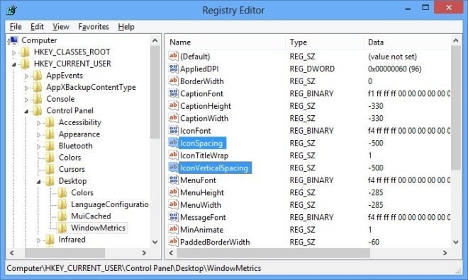
Task: Expand the AppEvents key
Action: pos(26,76)
